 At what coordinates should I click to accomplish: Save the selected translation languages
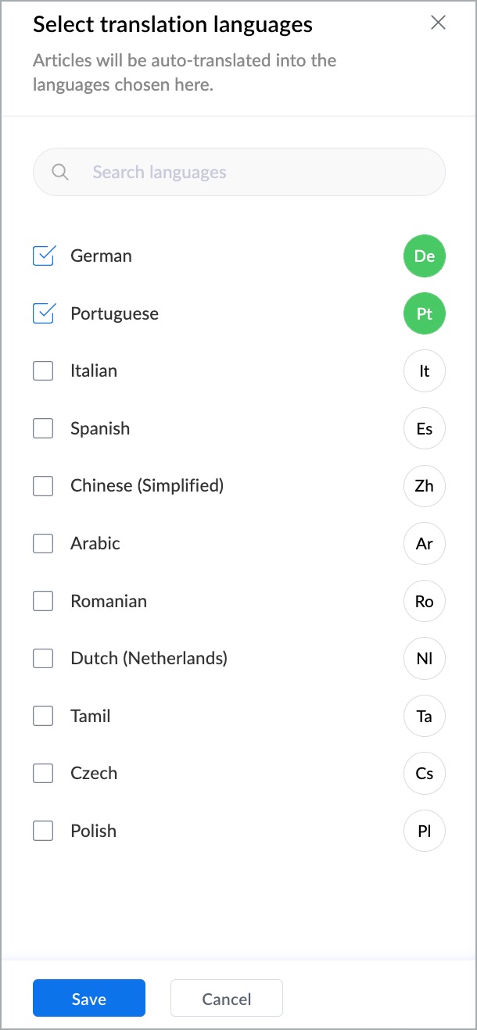(89, 998)
